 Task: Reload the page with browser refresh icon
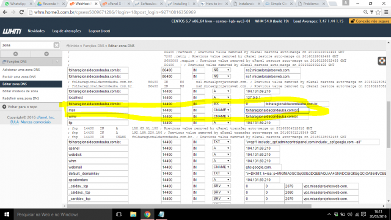pos(22,12)
